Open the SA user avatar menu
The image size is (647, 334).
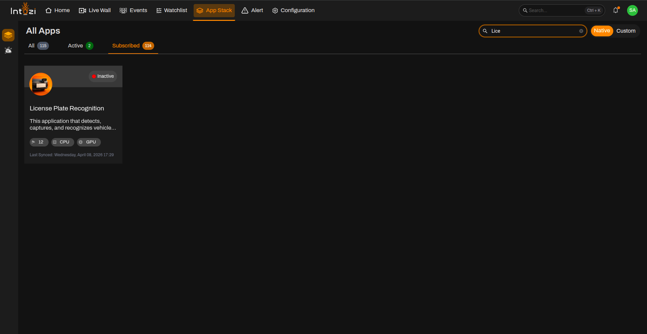coord(632,10)
